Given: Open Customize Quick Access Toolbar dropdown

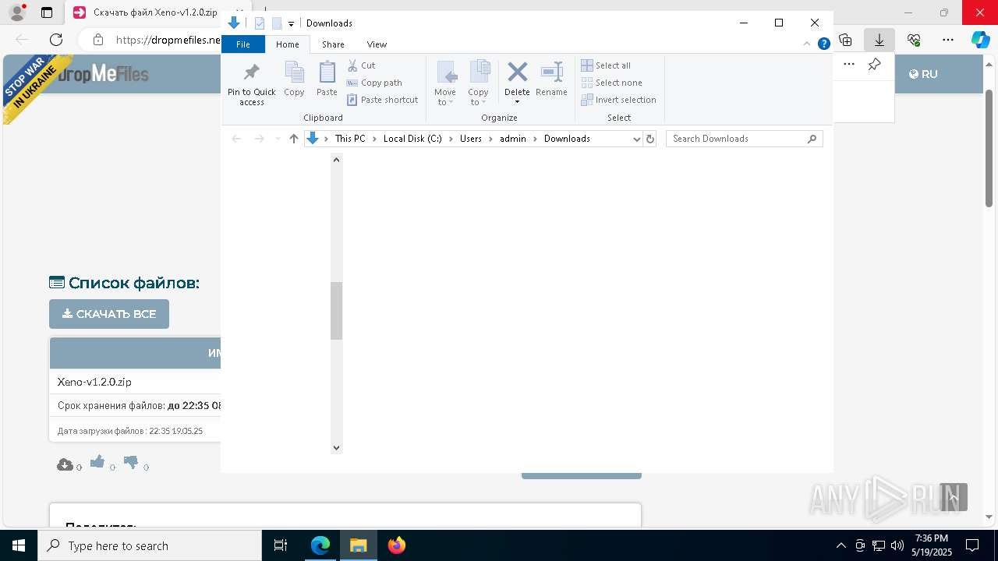Looking at the screenshot, I should click(291, 23).
